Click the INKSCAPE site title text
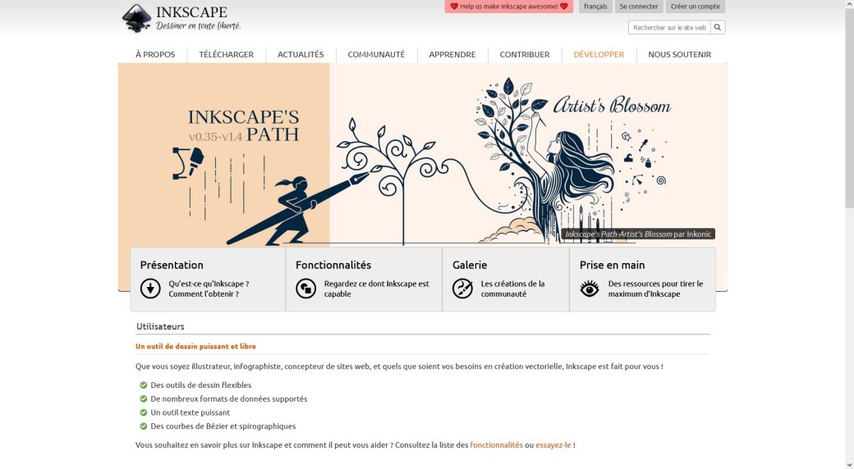 click(x=191, y=12)
